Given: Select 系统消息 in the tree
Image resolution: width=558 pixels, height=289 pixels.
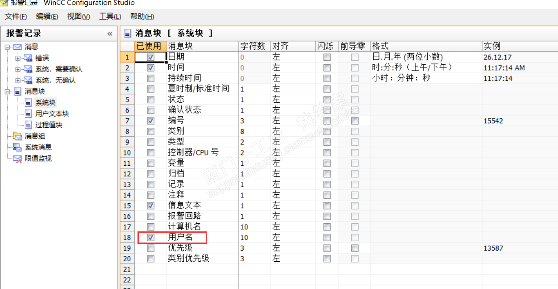Looking at the screenshot, I should (x=38, y=147).
